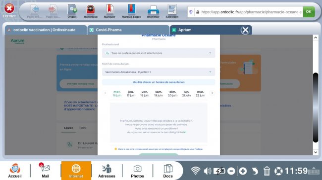Select lun. 21 juin date
The height and width of the screenshot is (180, 322).
click(186, 94)
